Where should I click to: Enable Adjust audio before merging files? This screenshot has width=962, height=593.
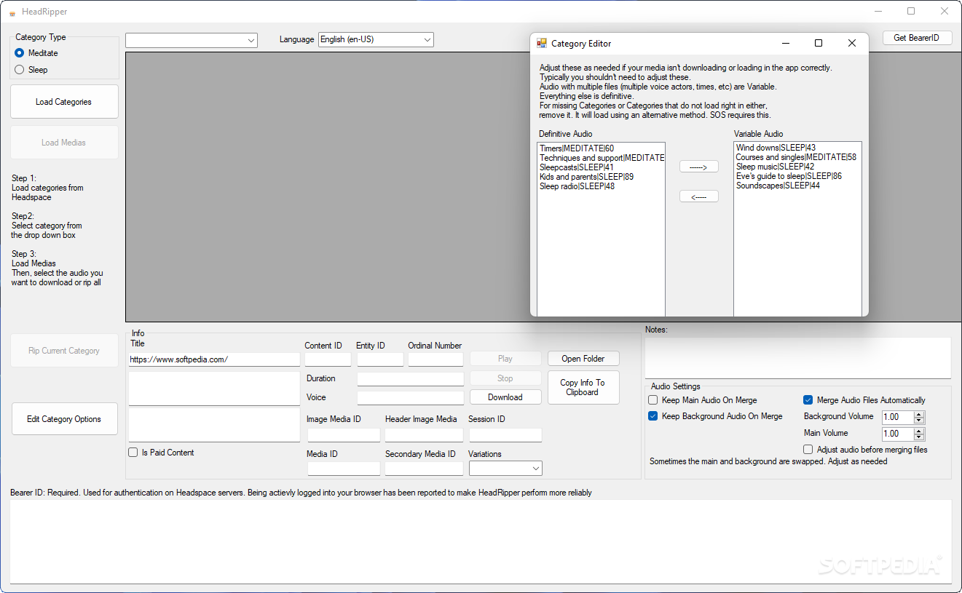808,450
